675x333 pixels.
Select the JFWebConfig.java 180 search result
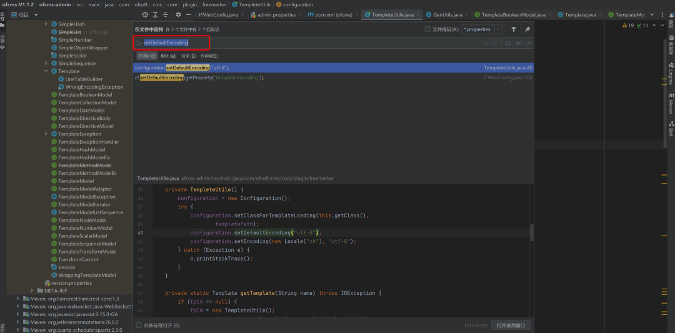(x=334, y=78)
